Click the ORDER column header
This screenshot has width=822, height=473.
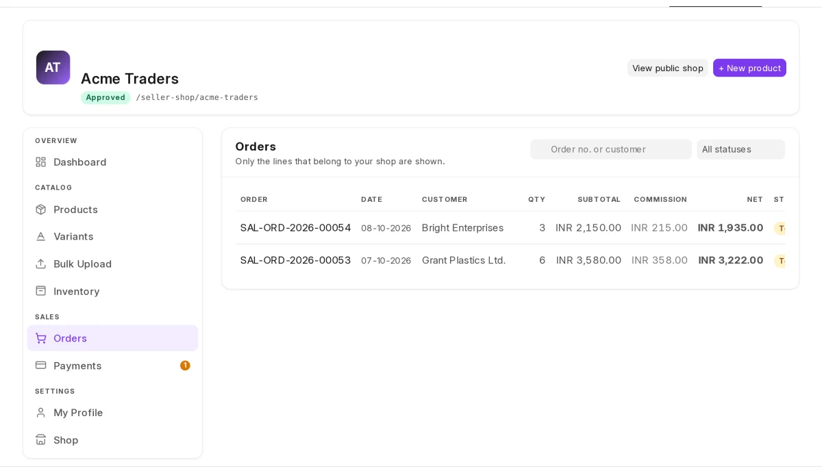254,199
